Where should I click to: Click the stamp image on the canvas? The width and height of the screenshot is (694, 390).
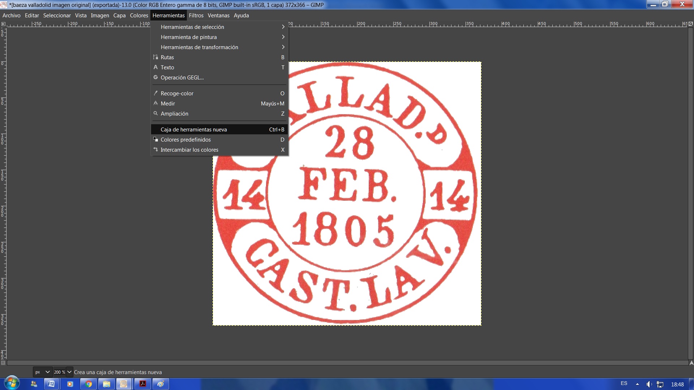(347, 194)
